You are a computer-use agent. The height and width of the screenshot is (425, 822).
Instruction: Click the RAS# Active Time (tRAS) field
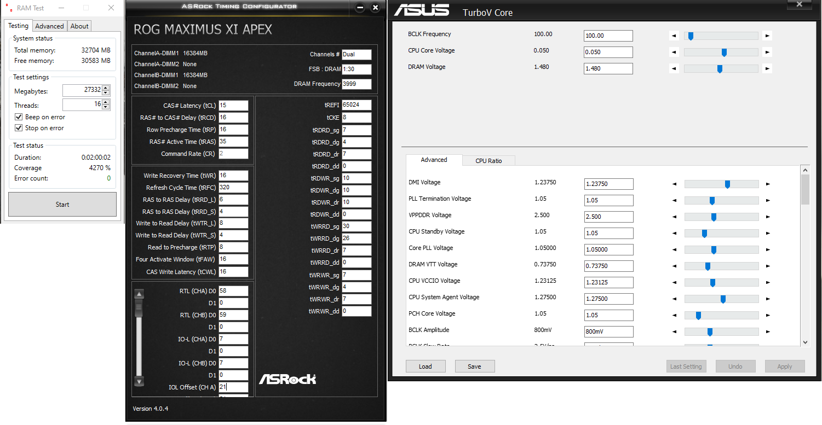233,142
